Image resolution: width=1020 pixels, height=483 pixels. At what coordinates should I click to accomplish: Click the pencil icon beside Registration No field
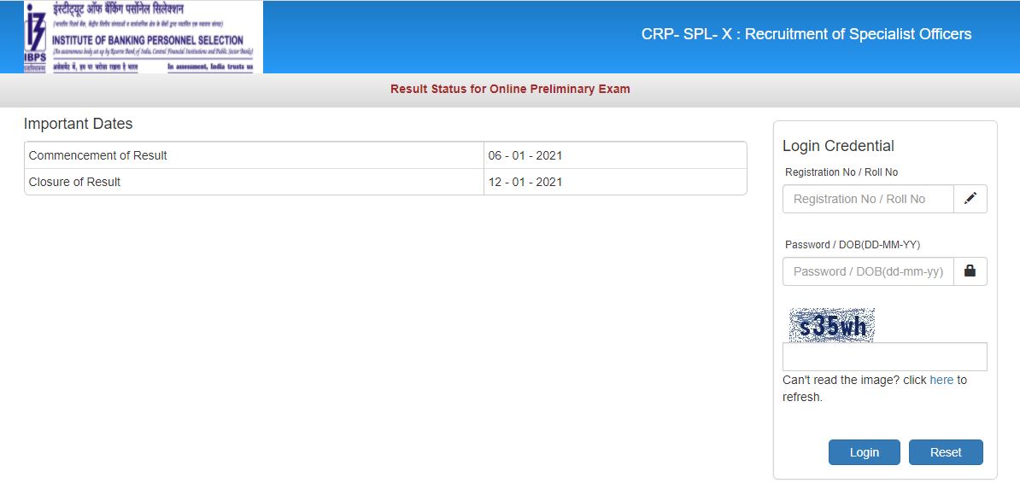[x=970, y=199]
